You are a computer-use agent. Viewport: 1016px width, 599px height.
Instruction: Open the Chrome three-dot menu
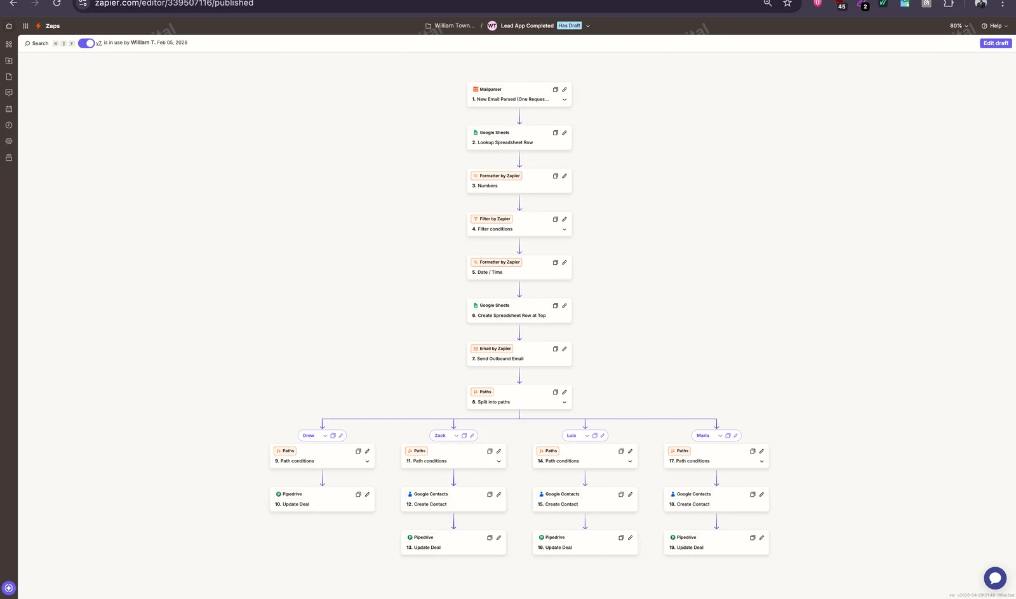(x=1003, y=3)
